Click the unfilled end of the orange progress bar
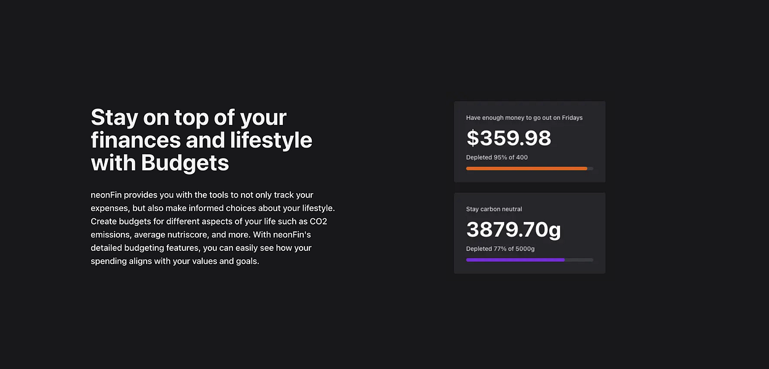Screen dimensions: 769x369 [x=590, y=169]
